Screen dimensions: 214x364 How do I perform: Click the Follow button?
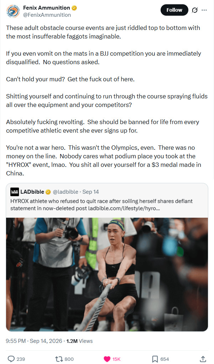pyautogui.click(x=174, y=10)
